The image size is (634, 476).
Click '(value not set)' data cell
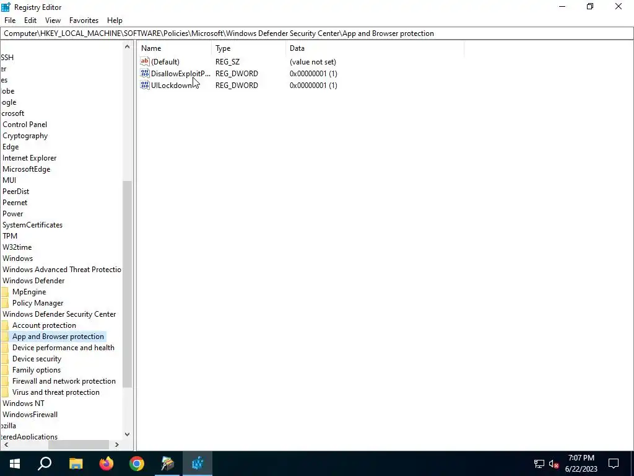point(313,62)
